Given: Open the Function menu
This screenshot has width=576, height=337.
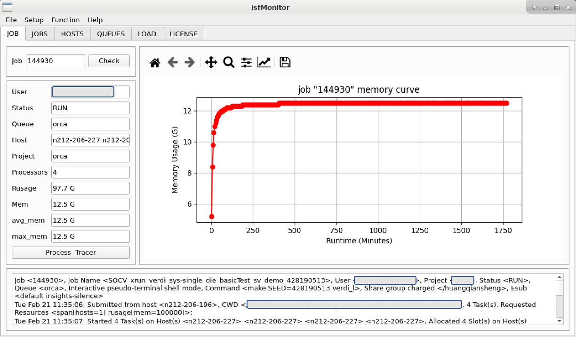Looking at the screenshot, I should tap(65, 20).
